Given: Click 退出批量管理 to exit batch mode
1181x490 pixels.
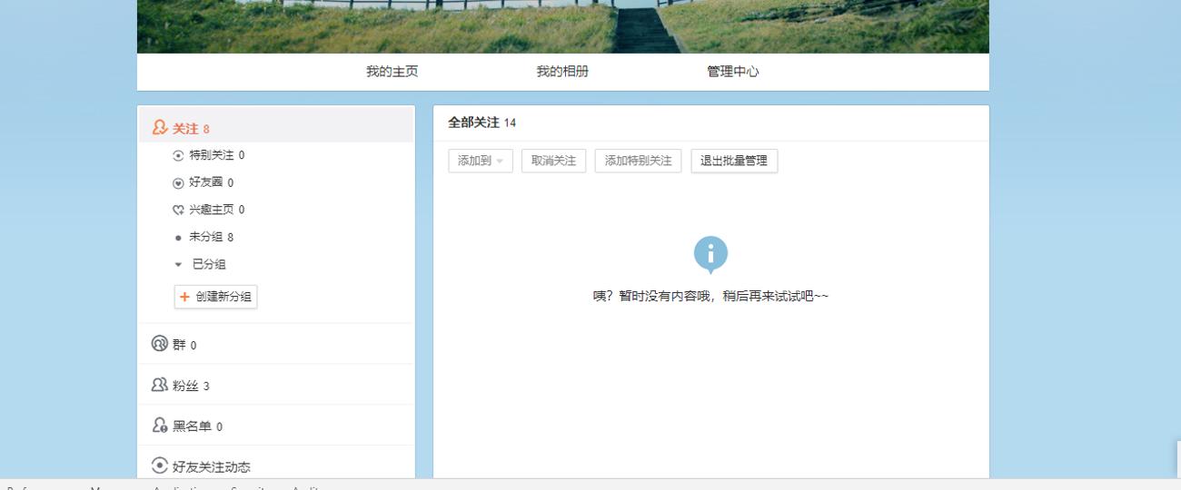Looking at the screenshot, I should click(733, 161).
